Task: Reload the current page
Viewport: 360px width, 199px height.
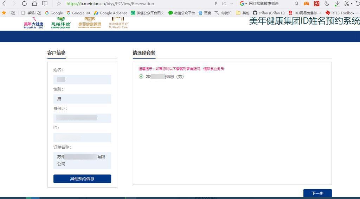Action: point(24,3)
